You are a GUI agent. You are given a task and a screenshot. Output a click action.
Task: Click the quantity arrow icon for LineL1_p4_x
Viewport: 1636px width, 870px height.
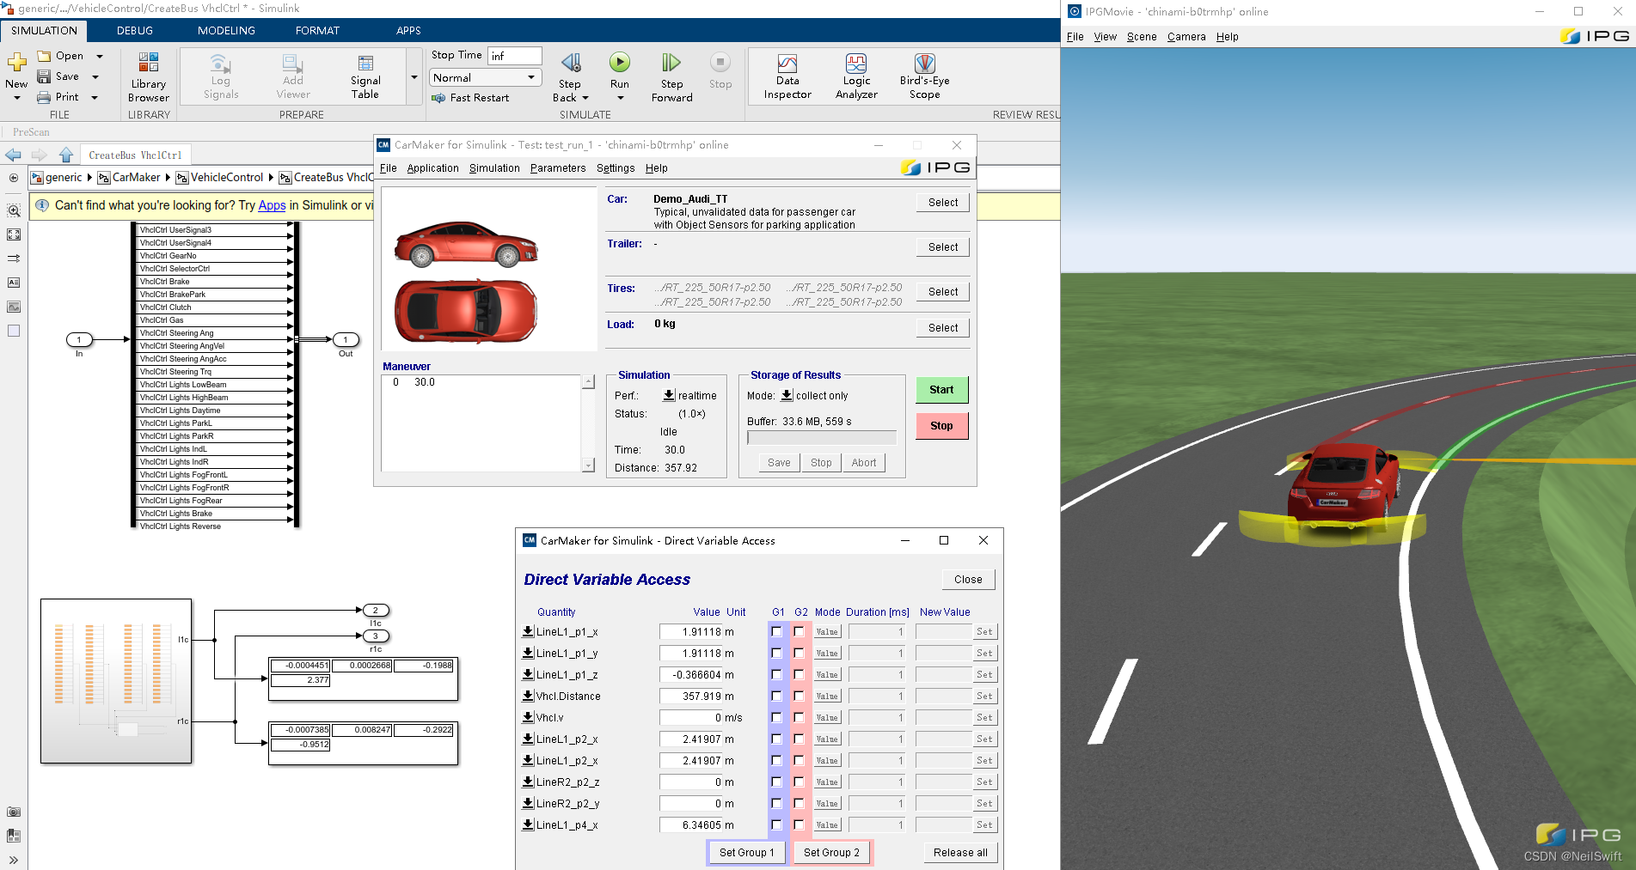pyautogui.click(x=528, y=824)
